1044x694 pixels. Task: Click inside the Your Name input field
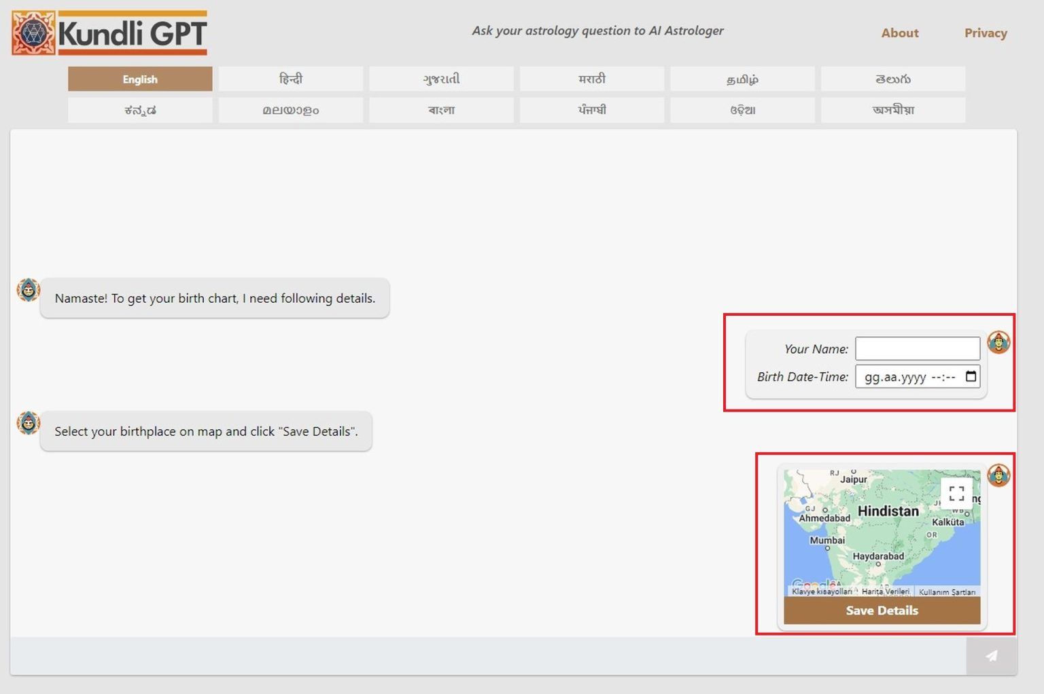(917, 348)
